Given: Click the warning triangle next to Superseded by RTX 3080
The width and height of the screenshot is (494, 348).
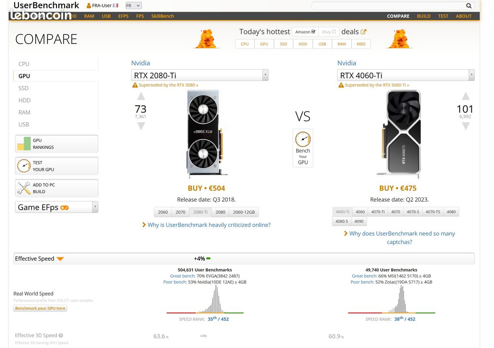Looking at the screenshot, I should click(135, 85).
